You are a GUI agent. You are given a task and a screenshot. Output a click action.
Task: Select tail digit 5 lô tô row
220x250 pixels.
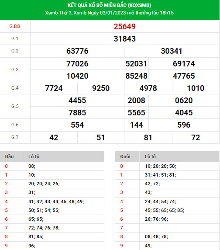coord(167,210)
